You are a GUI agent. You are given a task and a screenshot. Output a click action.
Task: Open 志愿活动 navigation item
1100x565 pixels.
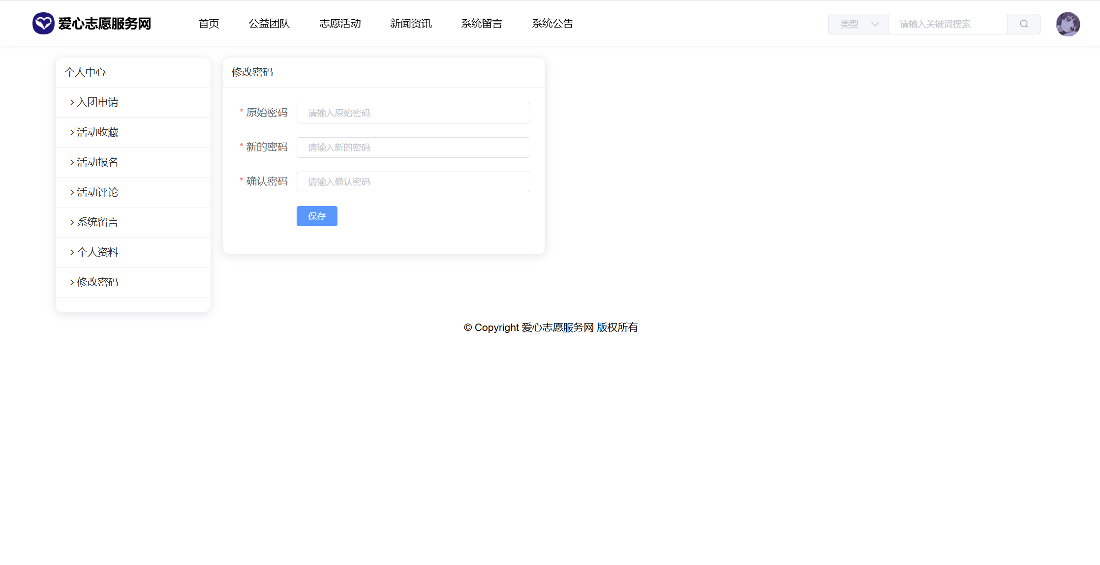[x=340, y=24]
